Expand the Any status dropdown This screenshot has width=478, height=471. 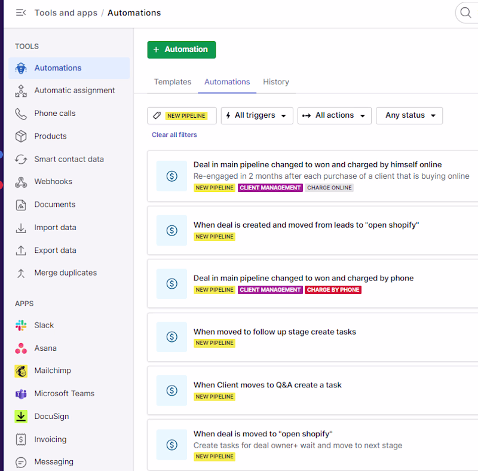pos(409,115)
